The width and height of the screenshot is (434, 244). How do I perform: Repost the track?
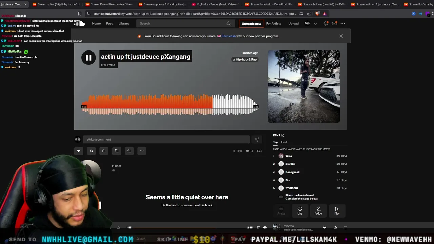[x=91, y=151]
